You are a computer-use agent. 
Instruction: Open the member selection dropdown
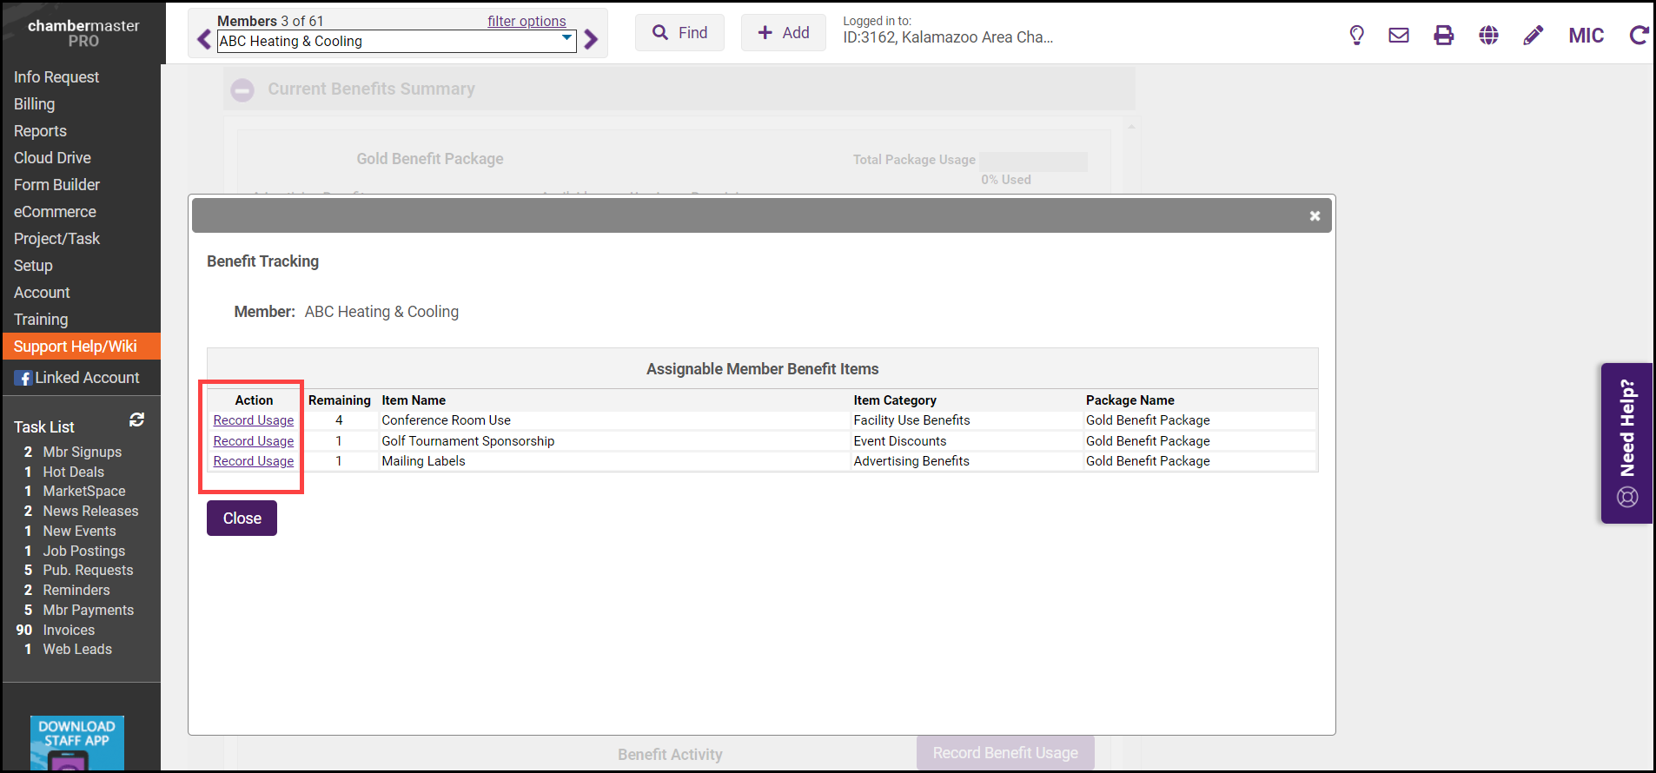tap(567, 39)
